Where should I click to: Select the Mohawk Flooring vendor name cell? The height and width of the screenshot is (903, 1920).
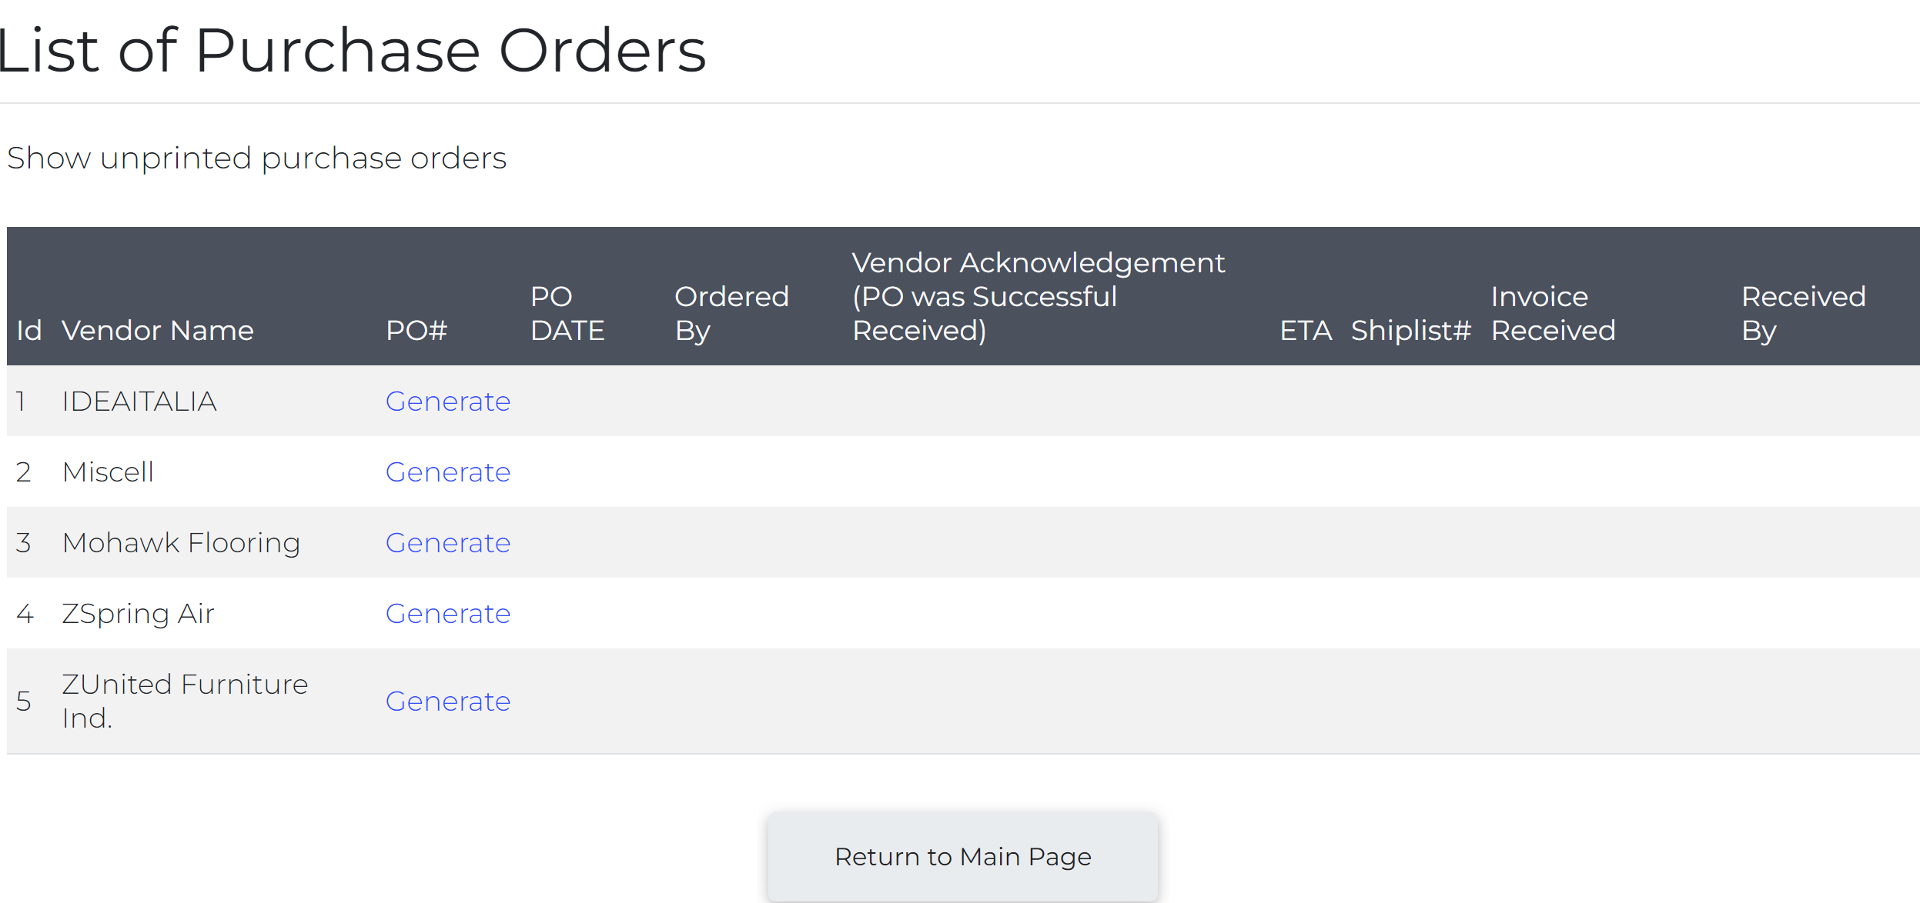(x=181, y=543)
